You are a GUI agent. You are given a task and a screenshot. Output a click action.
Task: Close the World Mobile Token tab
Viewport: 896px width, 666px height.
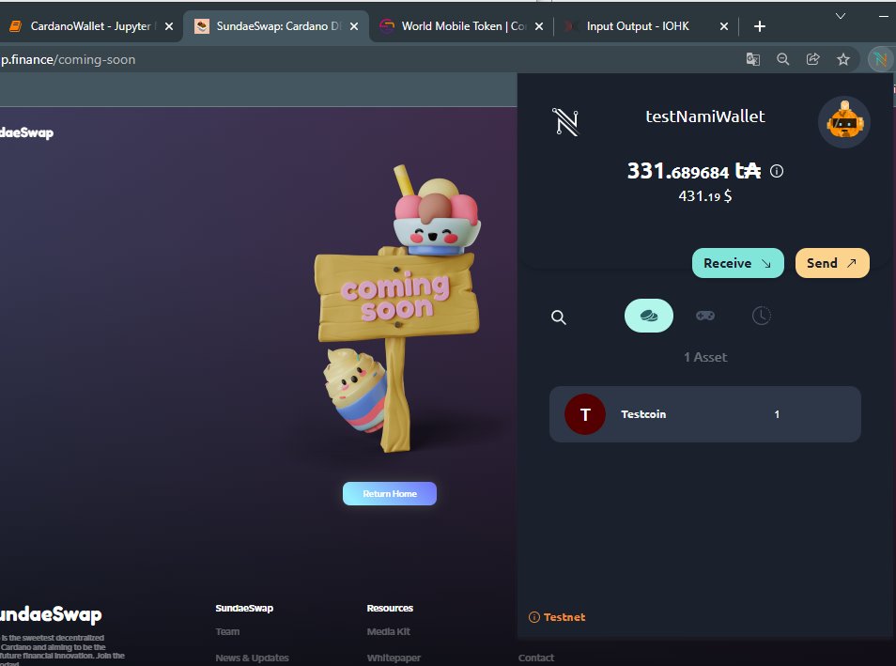click(x=539, y=26)
